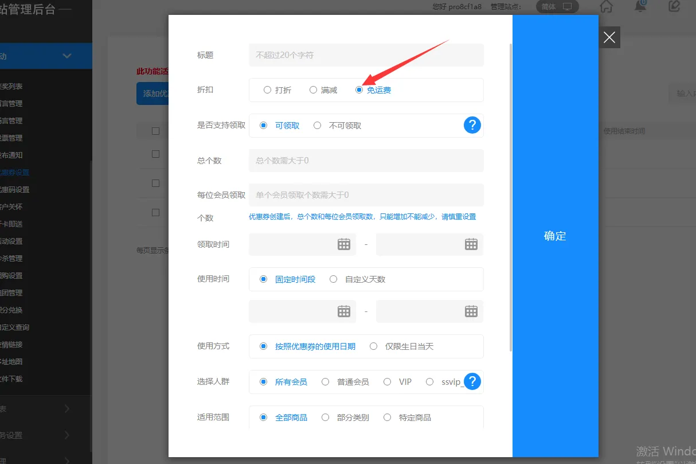Click the username pro8cf1a8 in top bar
Image resolution: width=696 pixels, height=464 pixels.
465,6
